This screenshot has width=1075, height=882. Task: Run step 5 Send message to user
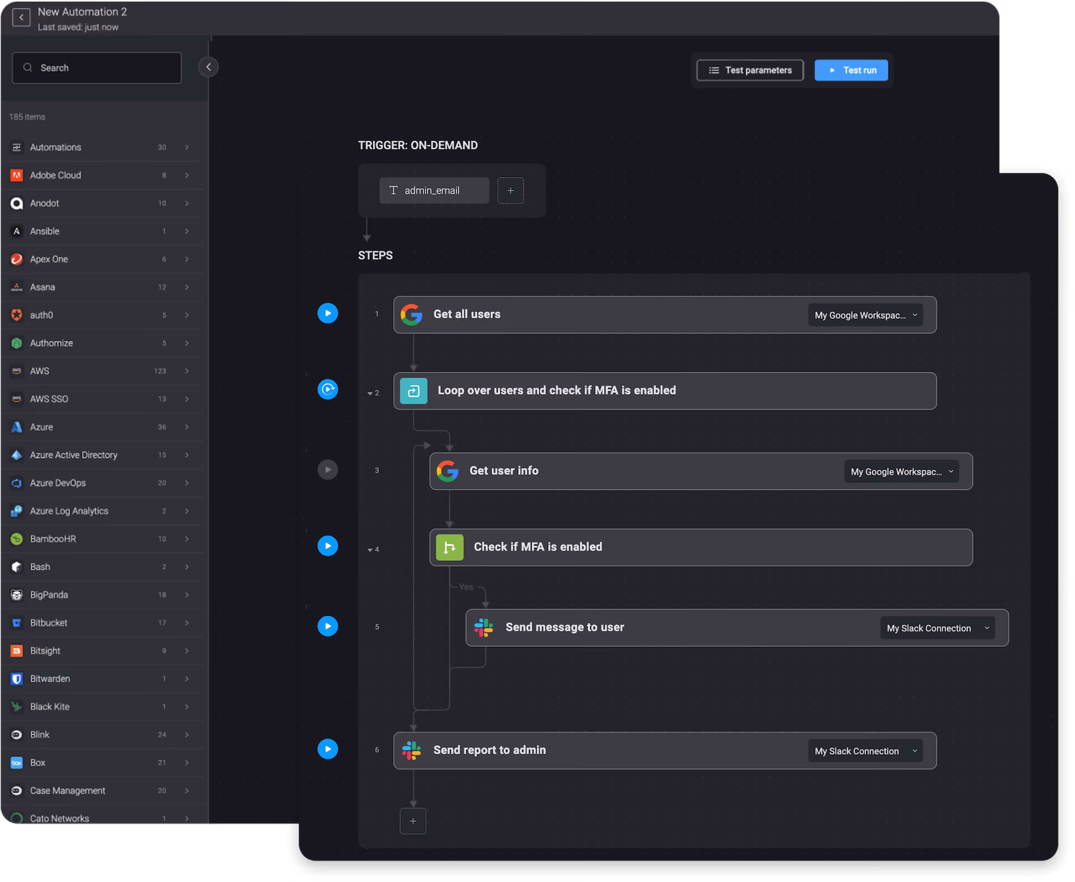click(x=328, y=626)
